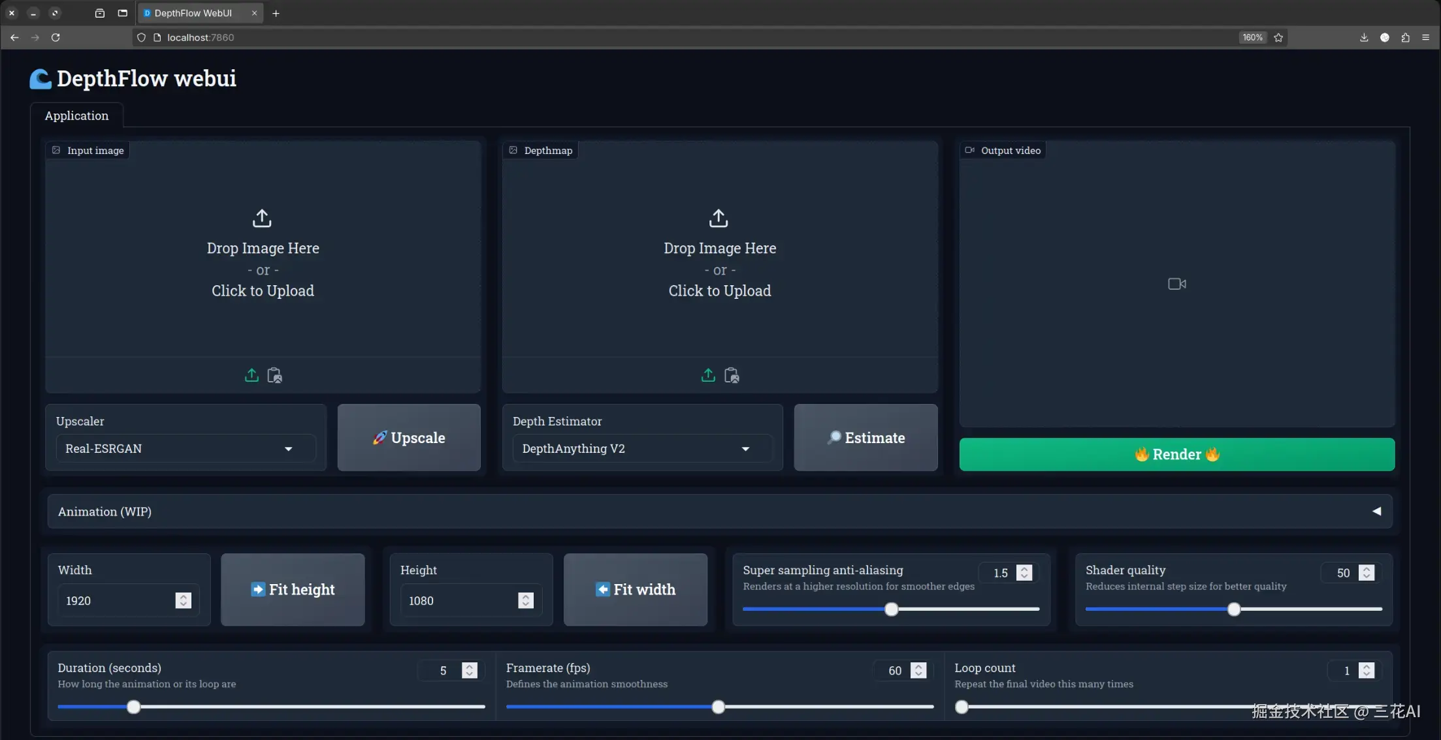Screen dimensions: 1441x740
Task: Open browser downloads icon
Action: point(1364,37)
